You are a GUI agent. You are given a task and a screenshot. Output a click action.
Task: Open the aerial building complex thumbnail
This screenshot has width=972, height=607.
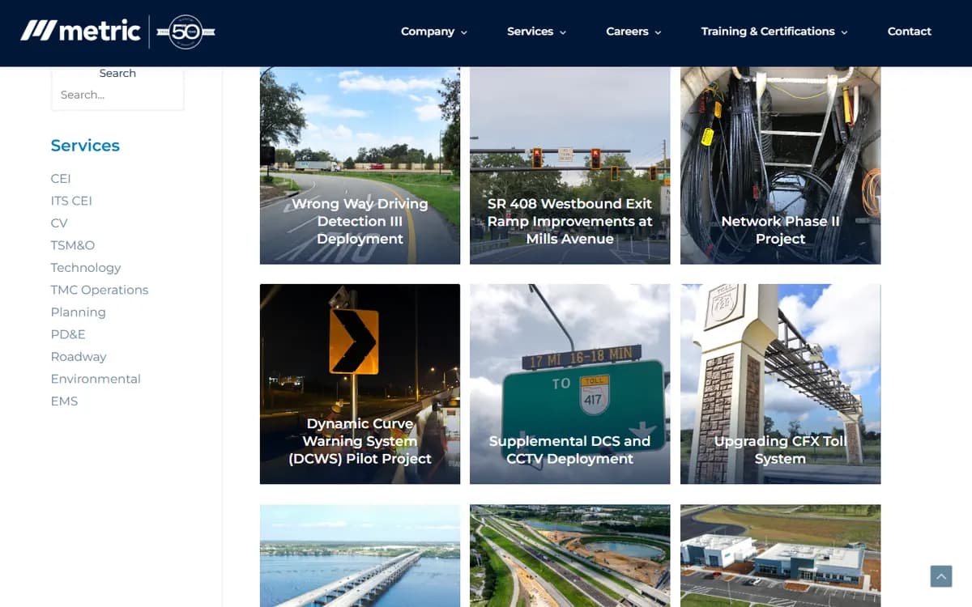(780, 556)
